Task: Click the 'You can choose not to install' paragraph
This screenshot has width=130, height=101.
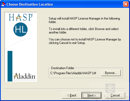Action: (x=85, y=41)
